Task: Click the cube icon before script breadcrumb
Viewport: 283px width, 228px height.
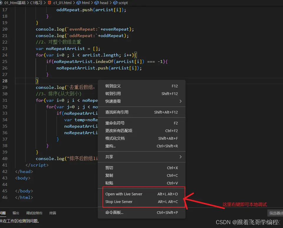Action: (115, 3)
